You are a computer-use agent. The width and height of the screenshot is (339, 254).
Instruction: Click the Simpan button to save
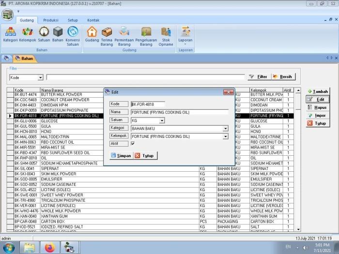121,156
